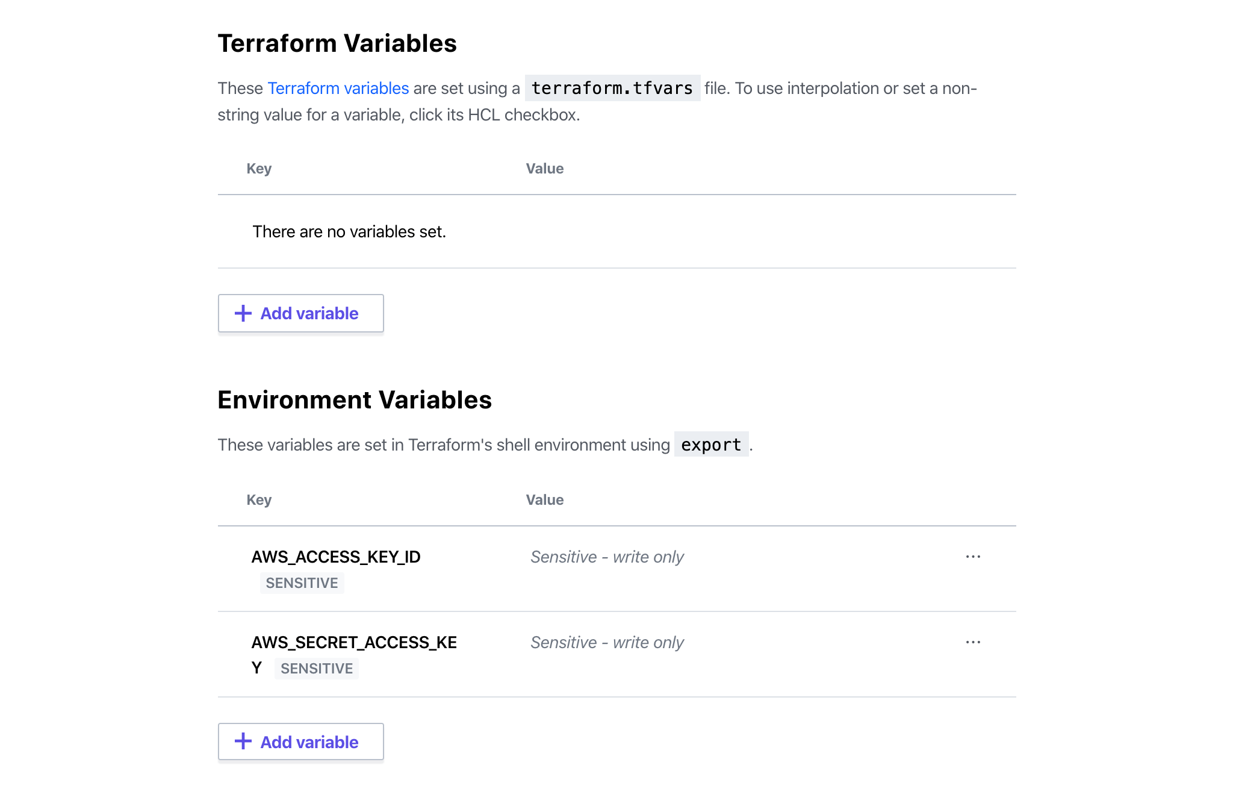Add a new Terraform variable
The height and width of the screenshot is (812, 1233).
tap(300, 313)
